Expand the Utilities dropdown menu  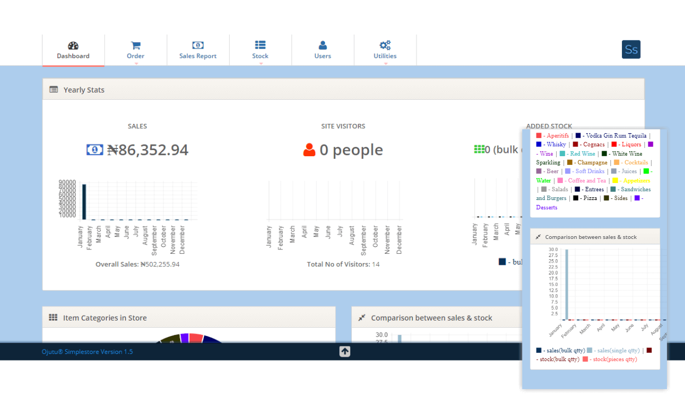pyautogui.click(x=386, y=64)
